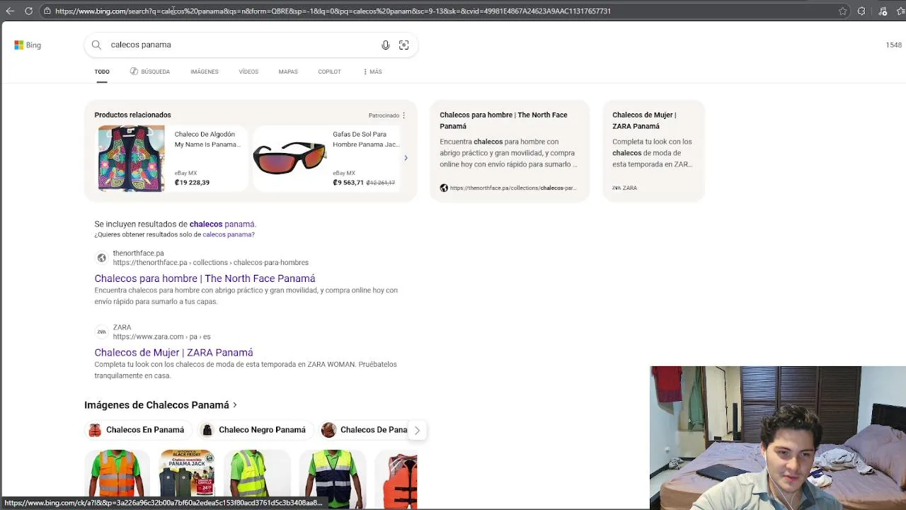Open North Face Panamá card title
Screen dimensions: 906x510
(x=503, y=120)
